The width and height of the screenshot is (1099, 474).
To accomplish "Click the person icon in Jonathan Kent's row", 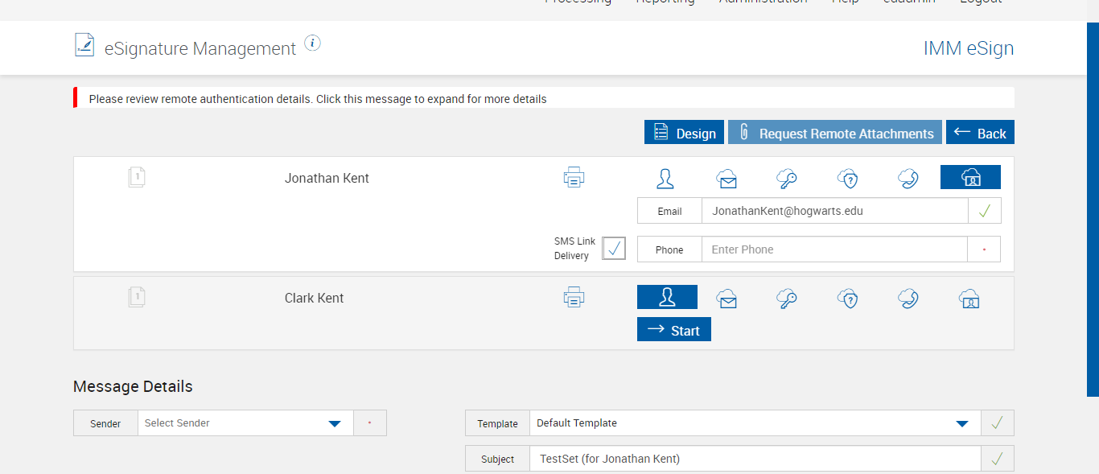I will coord(665,179).
